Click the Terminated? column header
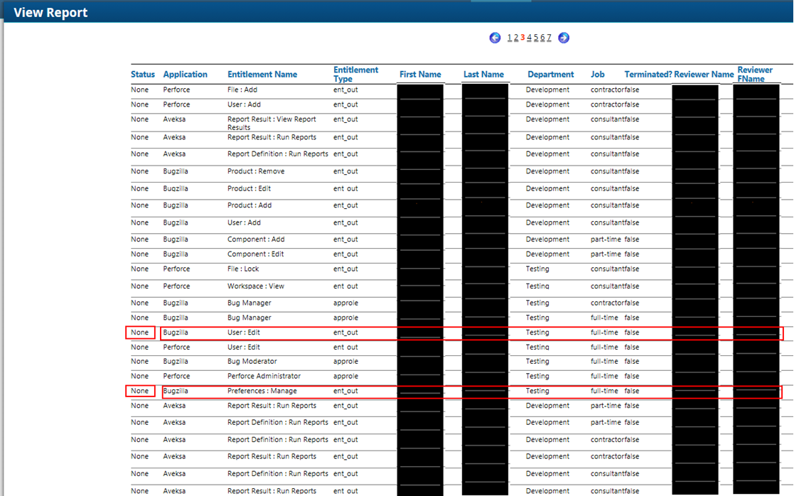Viewport: 794px width, 496px height. click(648, 75)
